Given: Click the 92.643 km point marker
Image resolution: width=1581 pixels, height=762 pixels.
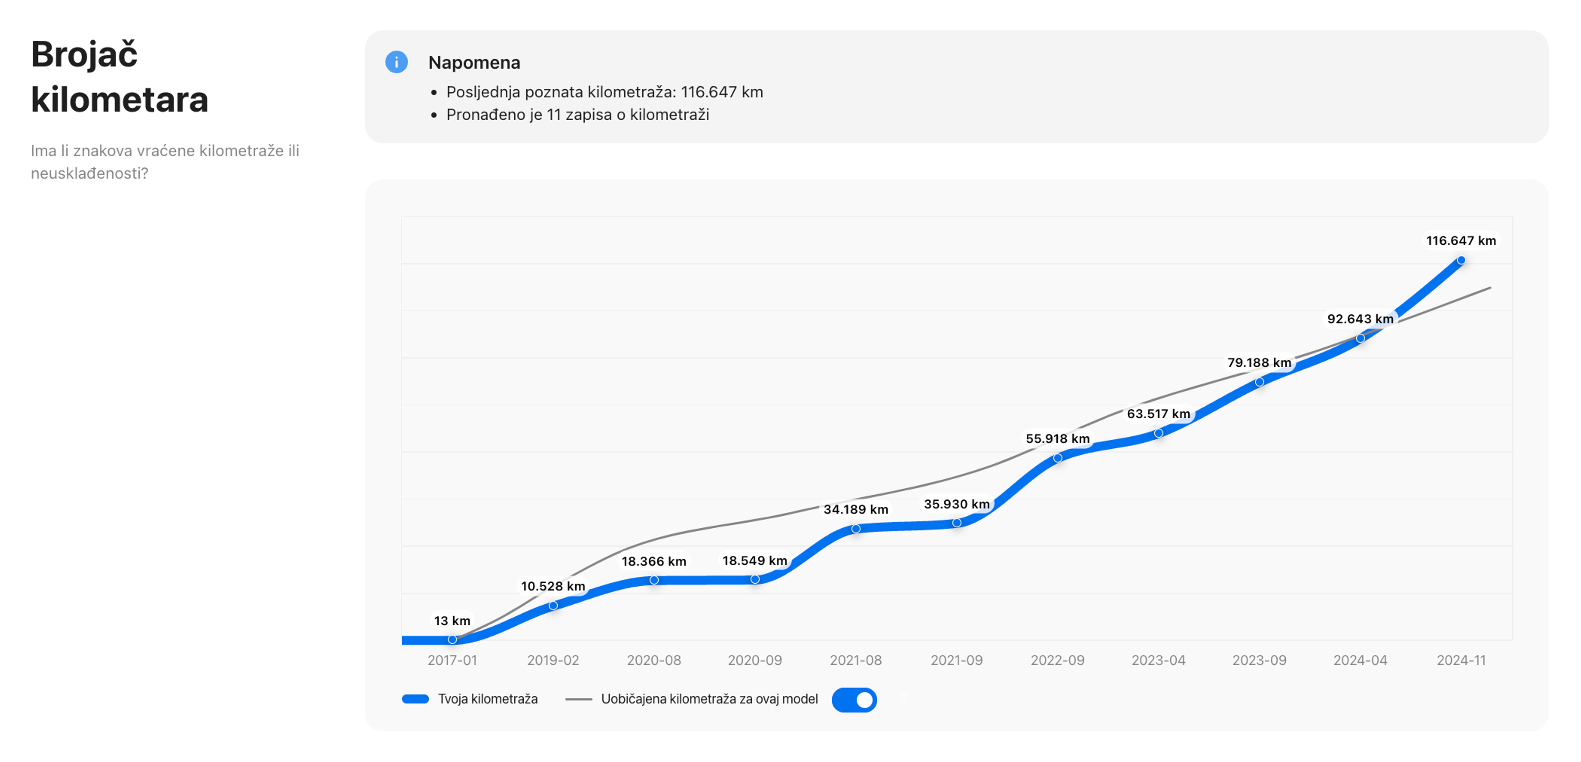Looking at the screenshot, I should (1360, 338).
